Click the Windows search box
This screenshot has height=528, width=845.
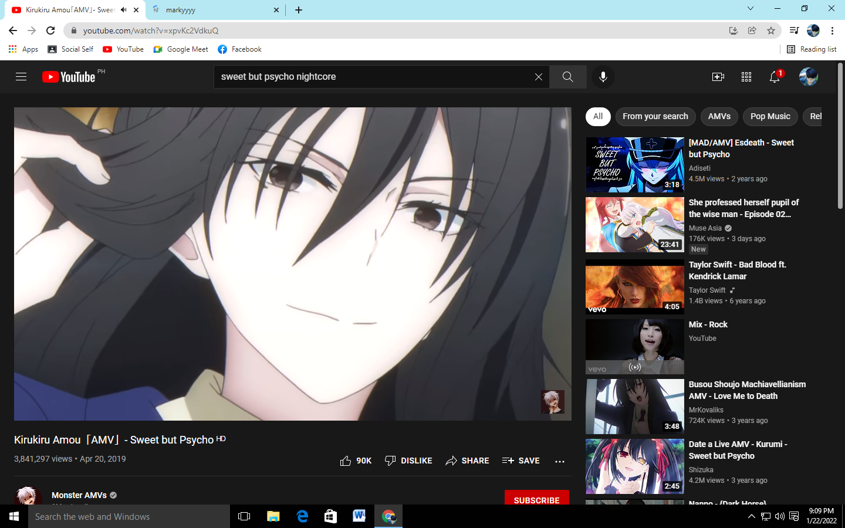click(129, 516)
